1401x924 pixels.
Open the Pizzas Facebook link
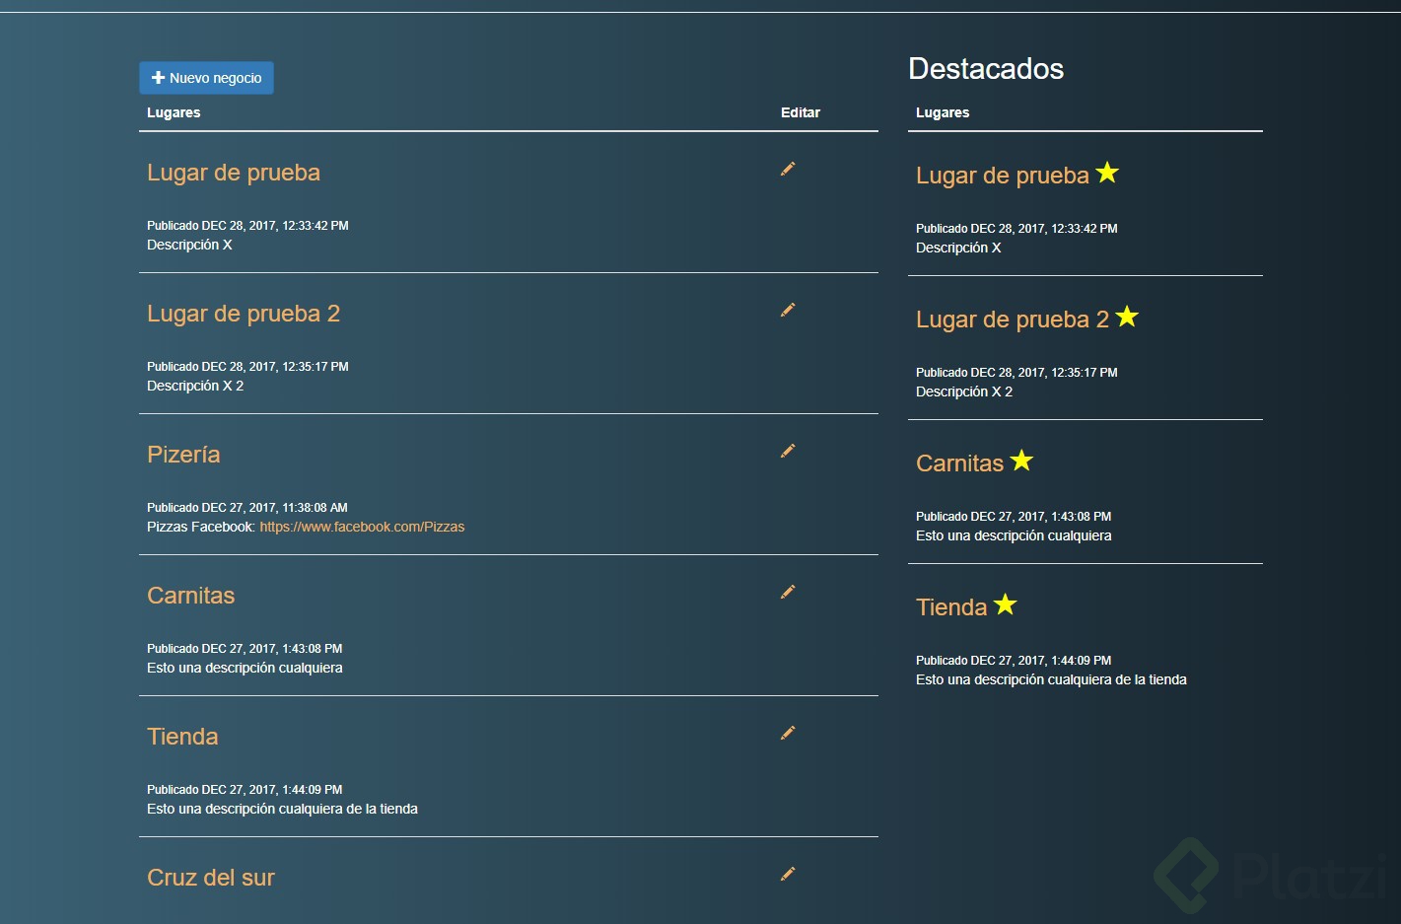(x=362, y=527)
